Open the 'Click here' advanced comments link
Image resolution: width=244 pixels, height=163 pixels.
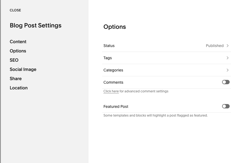tap(111, 91)
